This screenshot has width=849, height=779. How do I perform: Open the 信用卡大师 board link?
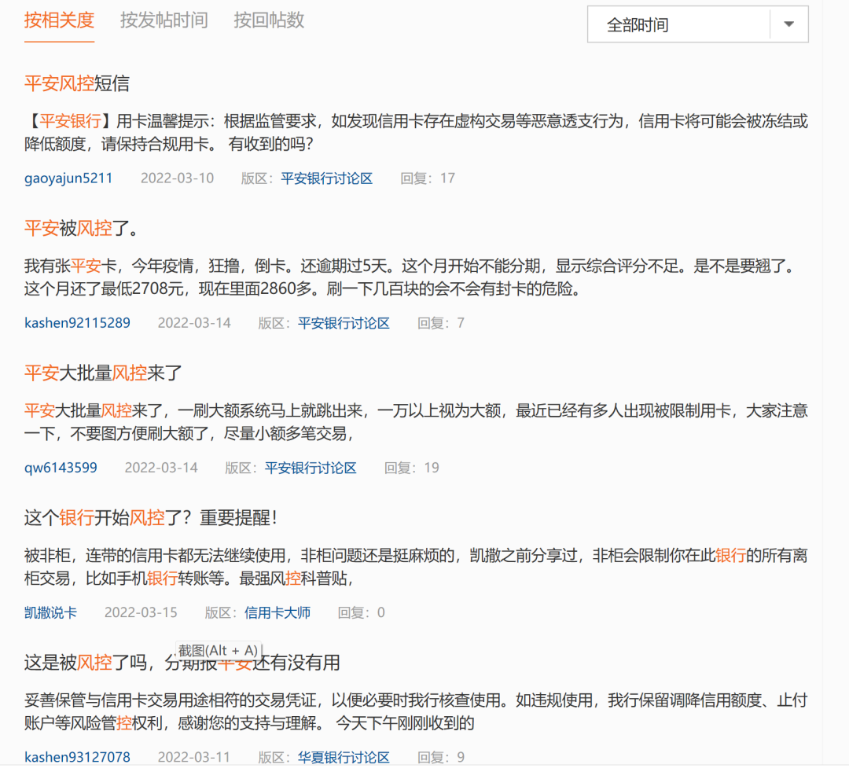277,612
